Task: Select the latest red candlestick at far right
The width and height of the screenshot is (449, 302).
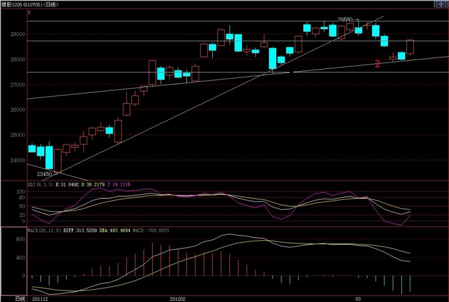Action: coord(410,47)
